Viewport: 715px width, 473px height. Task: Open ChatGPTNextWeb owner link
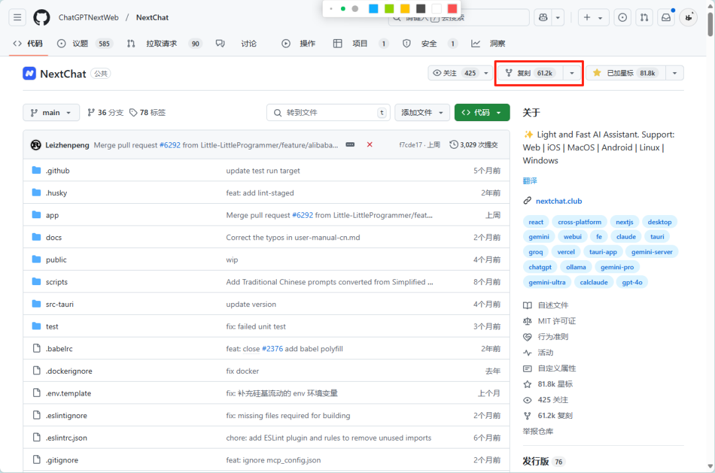coord(89,17)
